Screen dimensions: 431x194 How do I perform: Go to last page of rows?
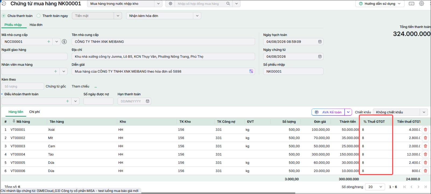[x=425, y=187]
